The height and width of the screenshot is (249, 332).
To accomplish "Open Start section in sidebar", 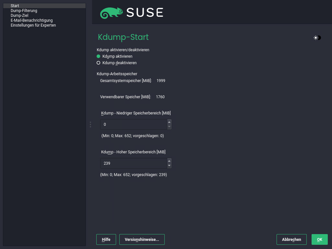I will [x=44, y=6].
